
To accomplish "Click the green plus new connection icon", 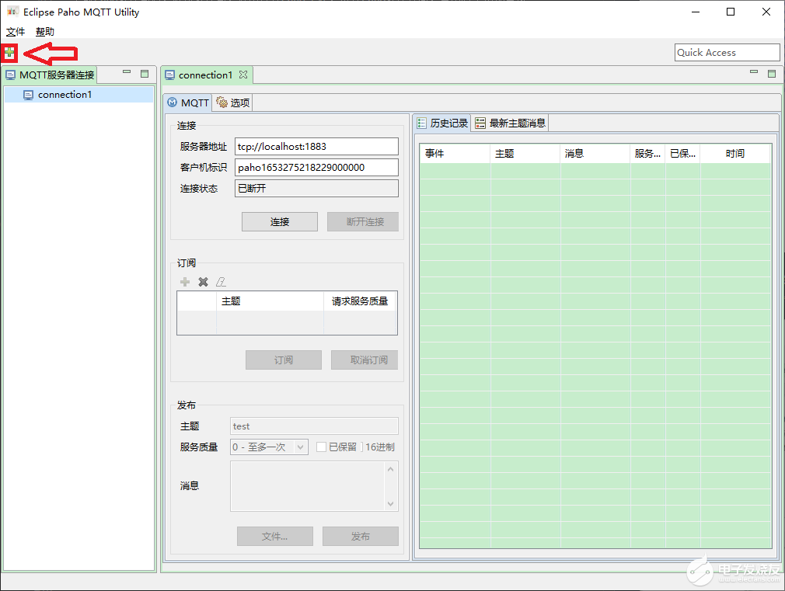I will point(9,53).
